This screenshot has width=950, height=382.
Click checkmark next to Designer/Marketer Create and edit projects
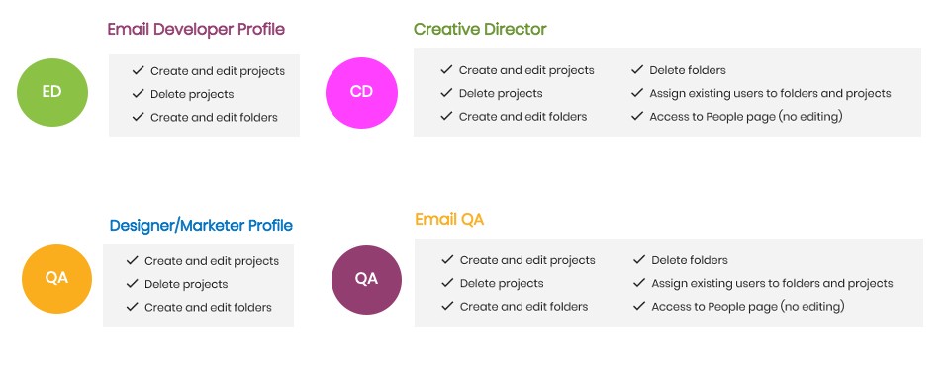coord(132,260)
